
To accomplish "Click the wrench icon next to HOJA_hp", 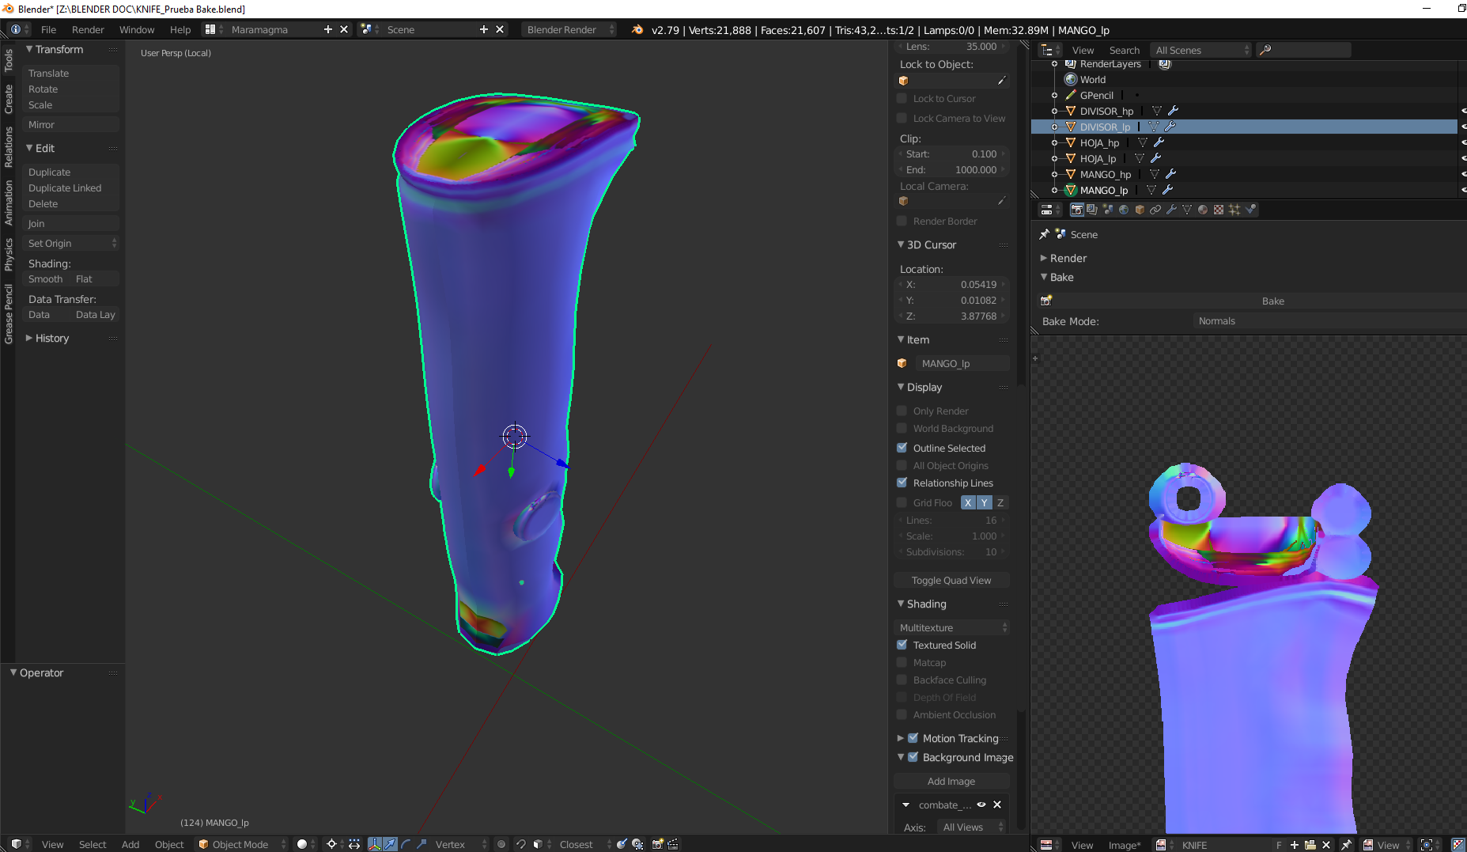I will point(1159,142).
